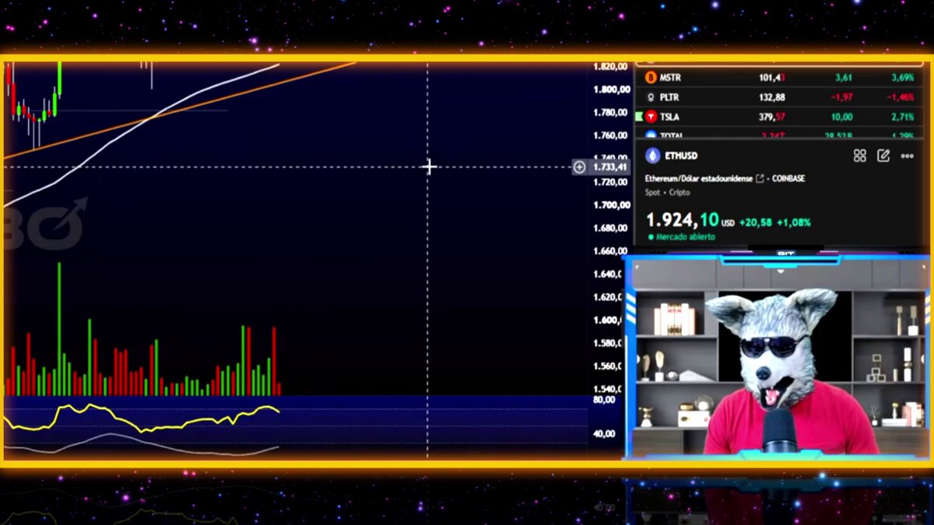Click the plus icon on the crosshair price label
Viewport: 934px width, 525px height.
pos(579,166)
